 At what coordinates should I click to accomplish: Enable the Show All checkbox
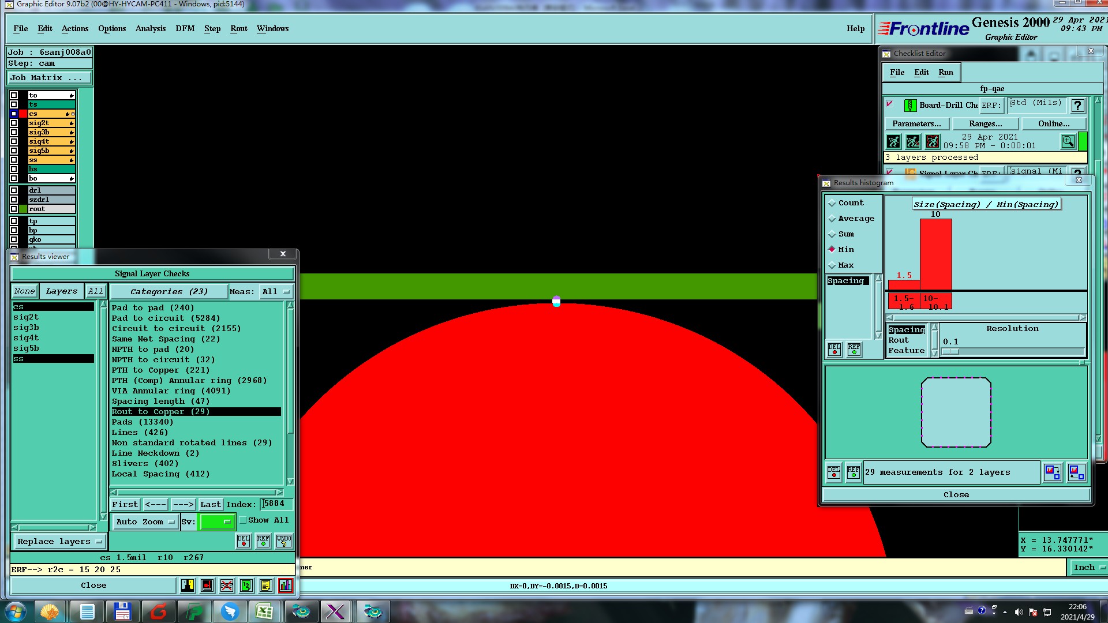tap(244, 520)
